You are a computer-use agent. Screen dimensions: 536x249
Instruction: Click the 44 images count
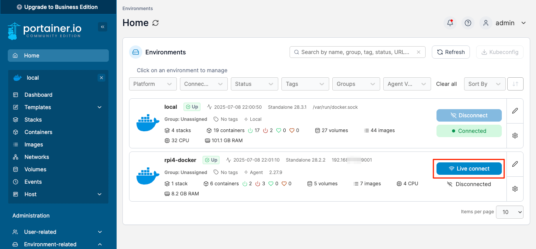pos(379,131)
